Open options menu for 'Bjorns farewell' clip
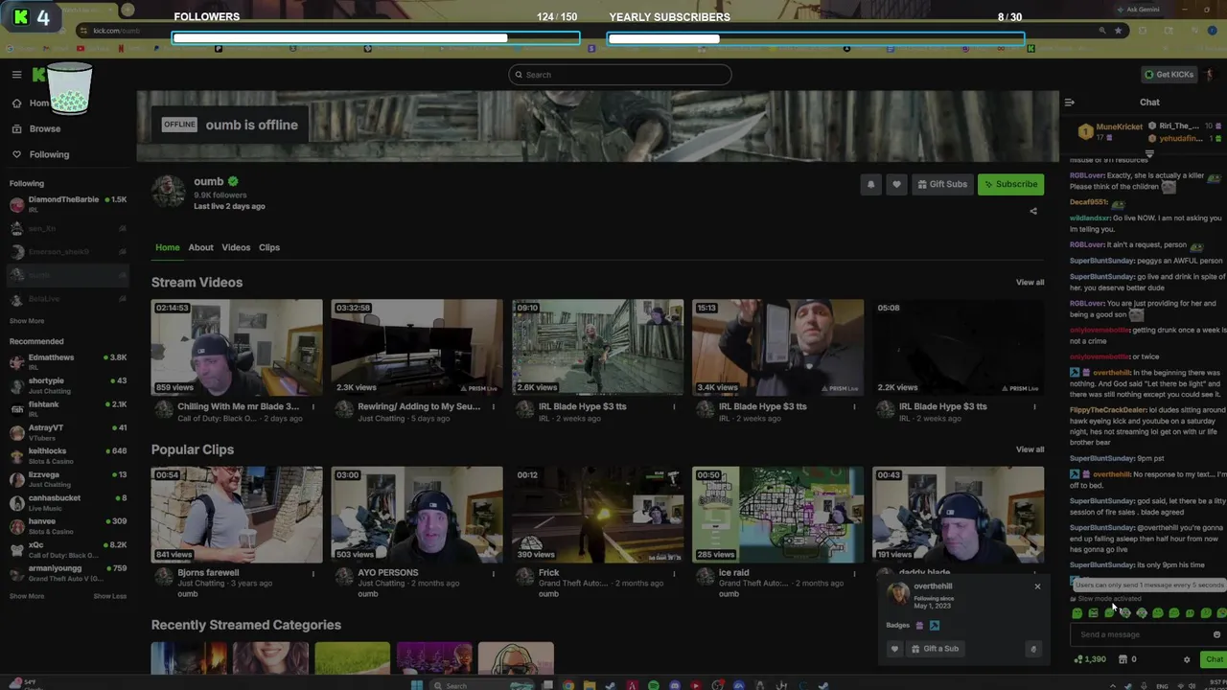Screen dimensions: 1227x690 point(313,573)
